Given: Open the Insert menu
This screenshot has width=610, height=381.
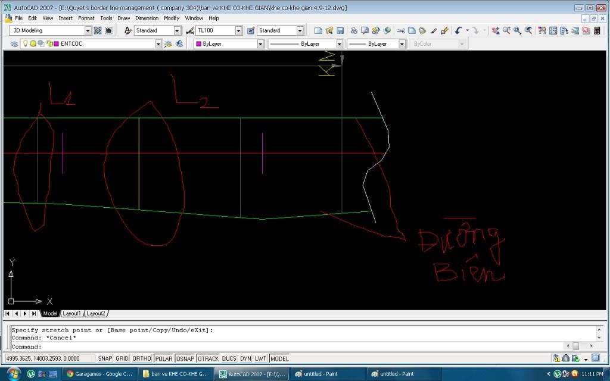Looking at the screenshot, I should (66, 18).
